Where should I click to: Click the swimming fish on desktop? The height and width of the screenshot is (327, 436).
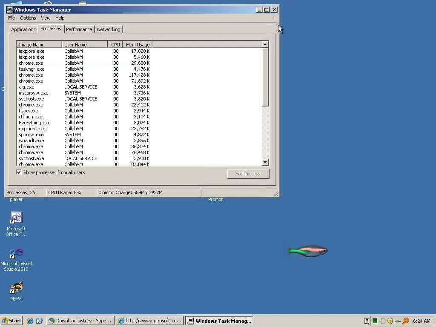point(308,250)
